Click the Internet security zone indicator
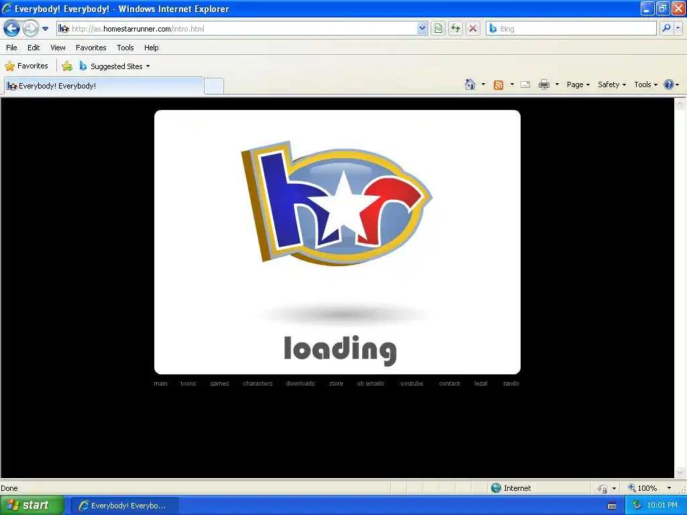 [x=511, y=488]
